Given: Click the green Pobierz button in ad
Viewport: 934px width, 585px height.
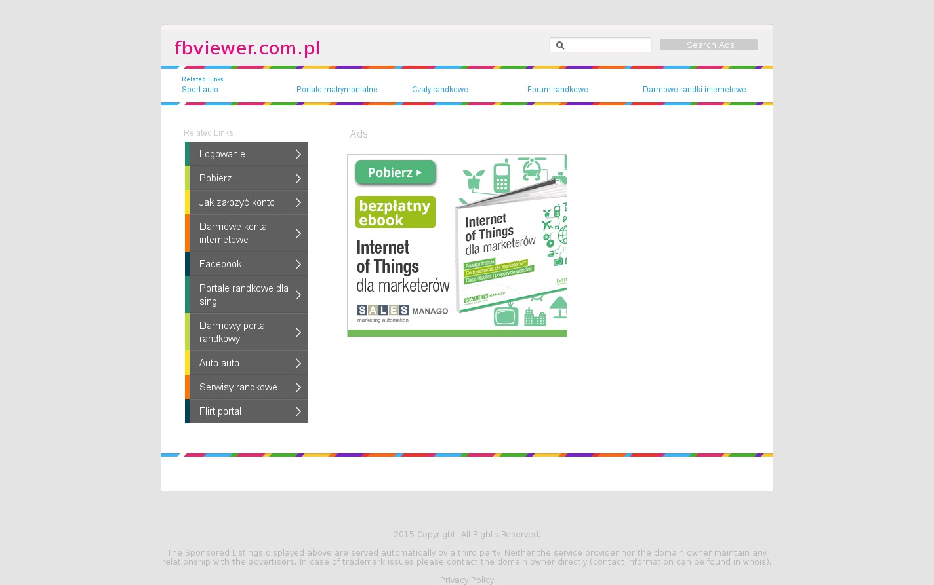Looking at the screenshot, I should click(395, 173).
